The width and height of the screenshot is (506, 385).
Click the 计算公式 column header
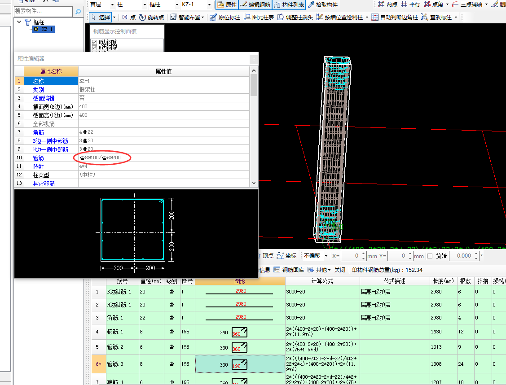(322, 281)
